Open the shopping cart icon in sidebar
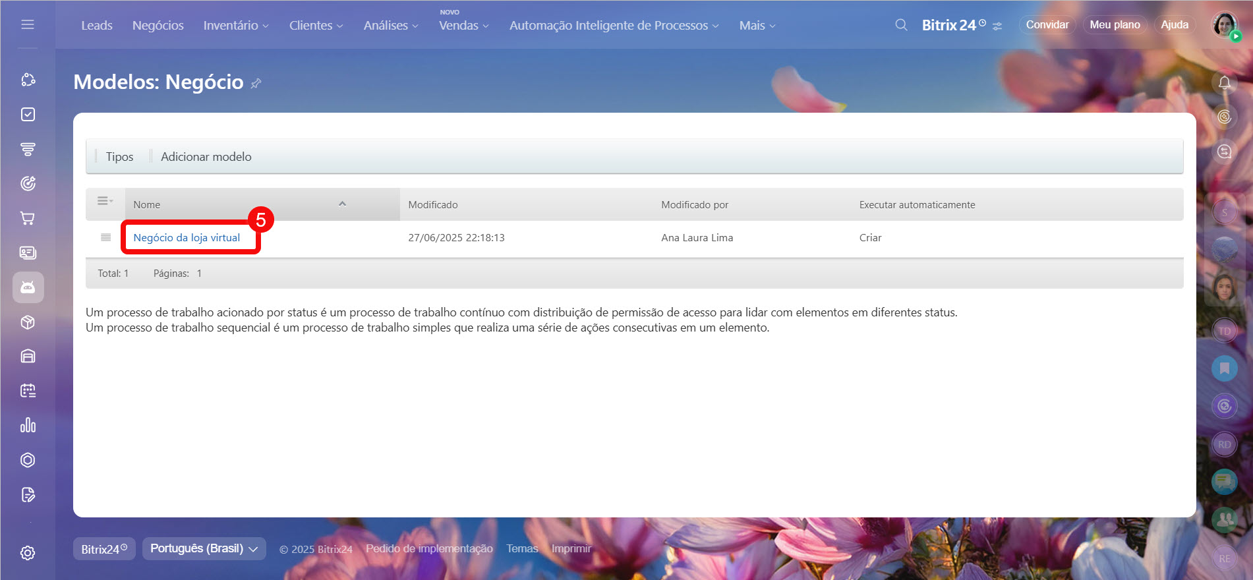 (28, 218)
